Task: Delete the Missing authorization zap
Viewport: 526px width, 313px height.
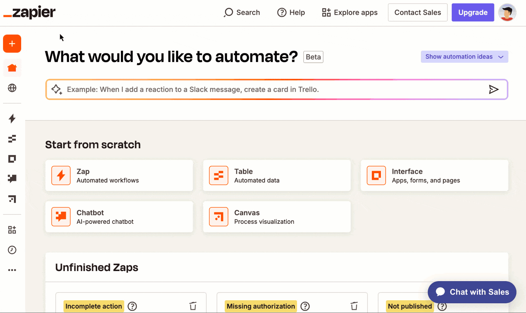Action: pyautogui.click(x=354, y=306)
